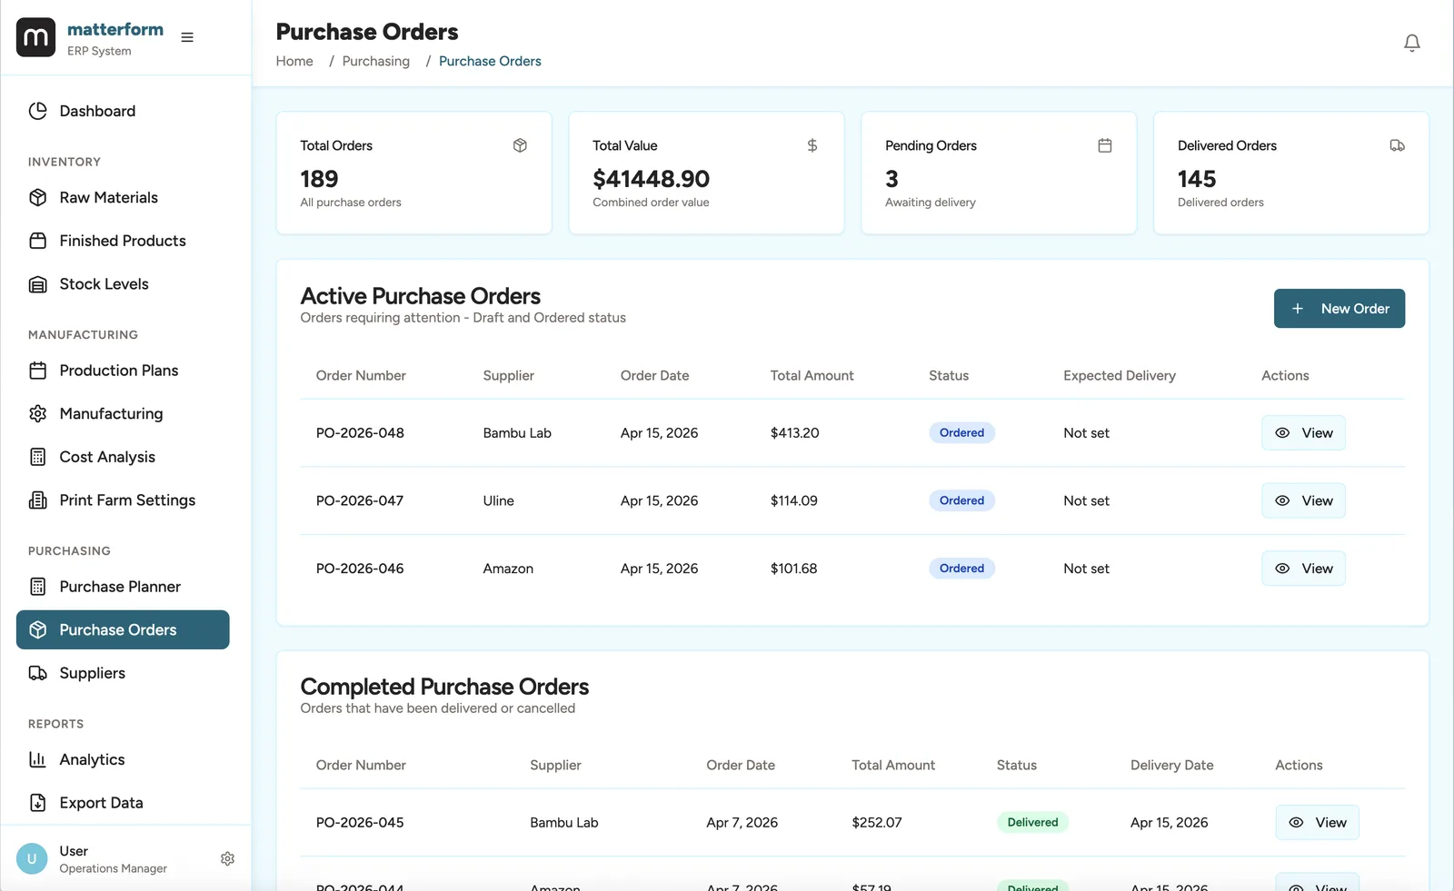Navigate to the Dashboard menu item

(97, 111)
